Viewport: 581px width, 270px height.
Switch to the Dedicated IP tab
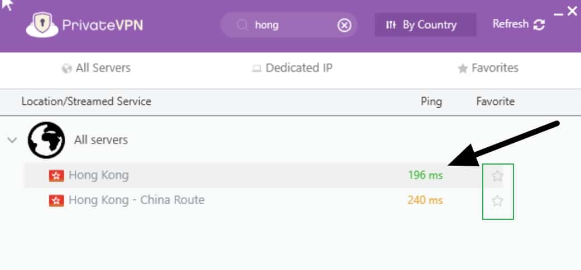point(292,68)
